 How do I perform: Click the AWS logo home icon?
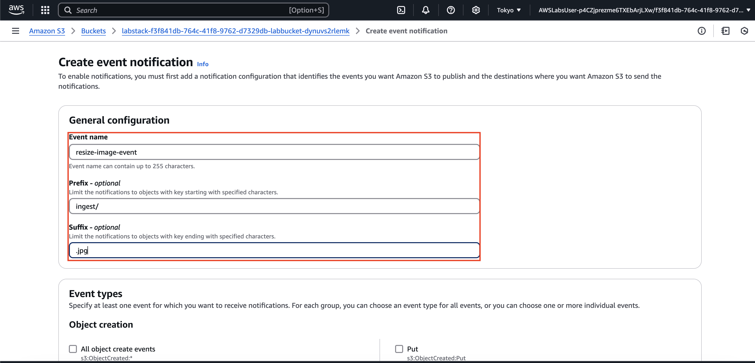point(16,10)
